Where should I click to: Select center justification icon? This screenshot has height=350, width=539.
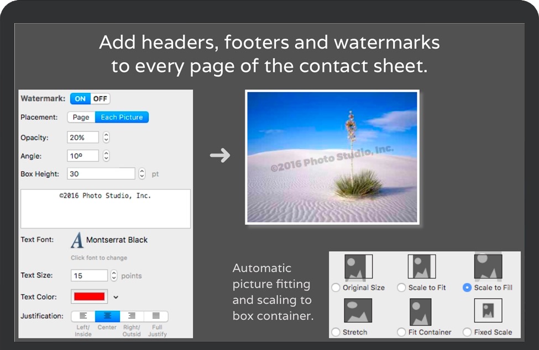pos(107,316)
